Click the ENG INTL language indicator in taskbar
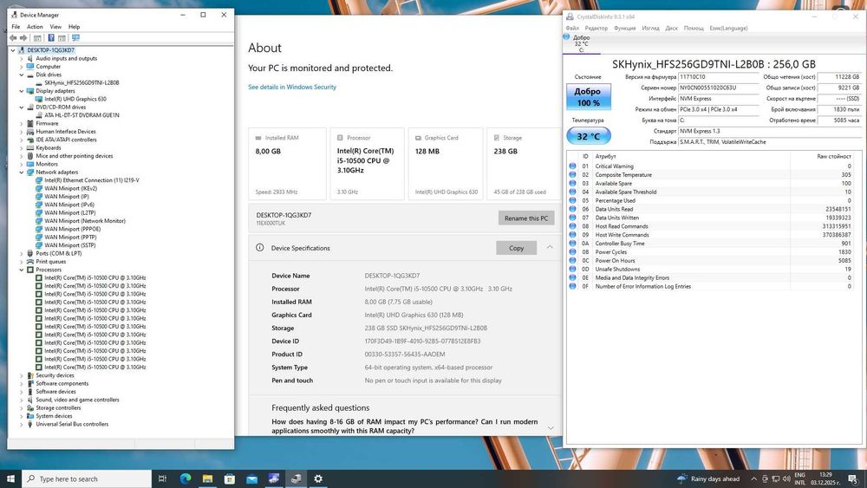Screen dimensions: 867x488 (x=800, y=478)
